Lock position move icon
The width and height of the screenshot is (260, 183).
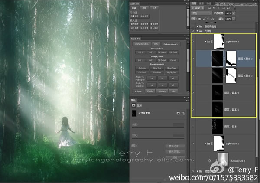click(208, 19)
